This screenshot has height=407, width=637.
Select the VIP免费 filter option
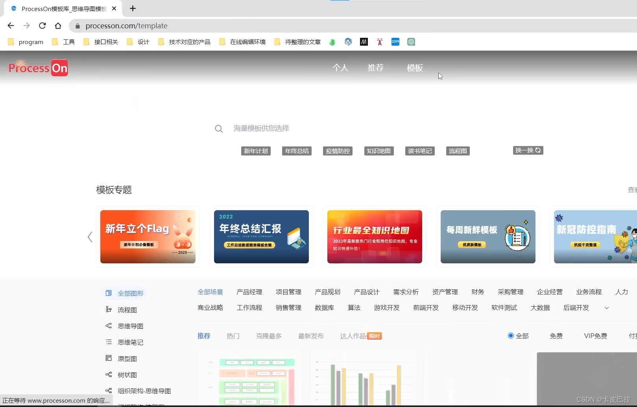point(595,336)
